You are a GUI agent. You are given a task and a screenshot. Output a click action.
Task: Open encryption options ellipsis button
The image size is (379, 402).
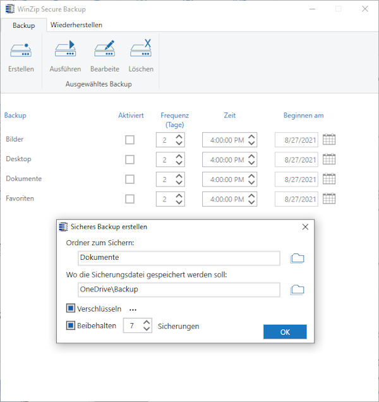[133, 310]
